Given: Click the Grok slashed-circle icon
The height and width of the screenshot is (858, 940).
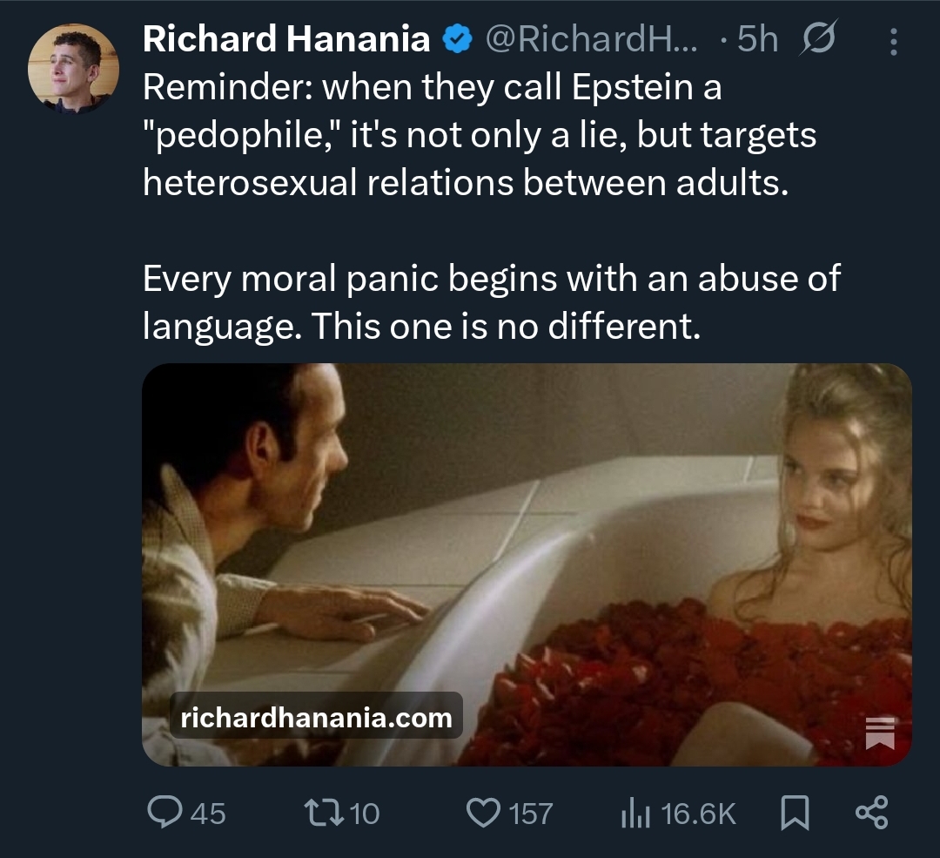Looking at the screenshot, I should [817, 37].
